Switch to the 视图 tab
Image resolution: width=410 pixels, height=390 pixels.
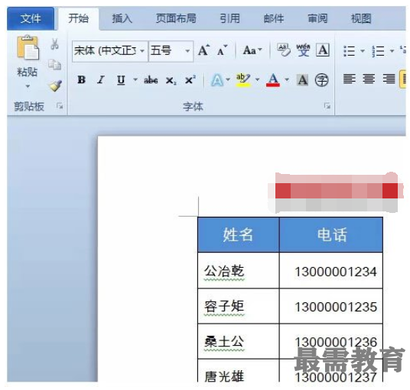361,18
